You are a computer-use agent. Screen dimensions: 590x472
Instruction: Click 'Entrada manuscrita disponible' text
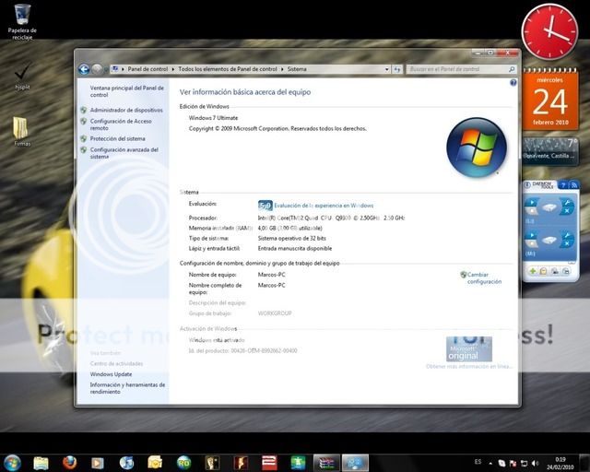295,248
